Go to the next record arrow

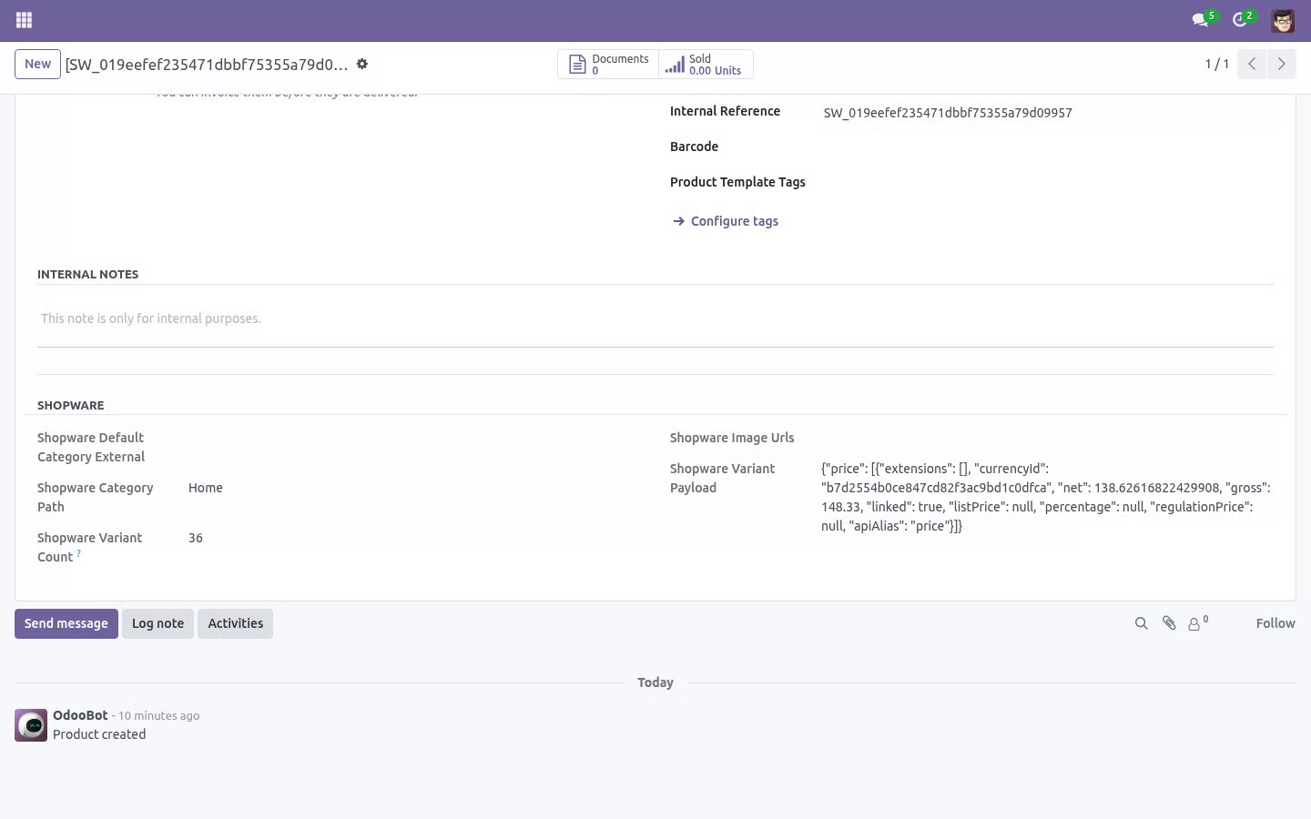tap(1281, 64)
